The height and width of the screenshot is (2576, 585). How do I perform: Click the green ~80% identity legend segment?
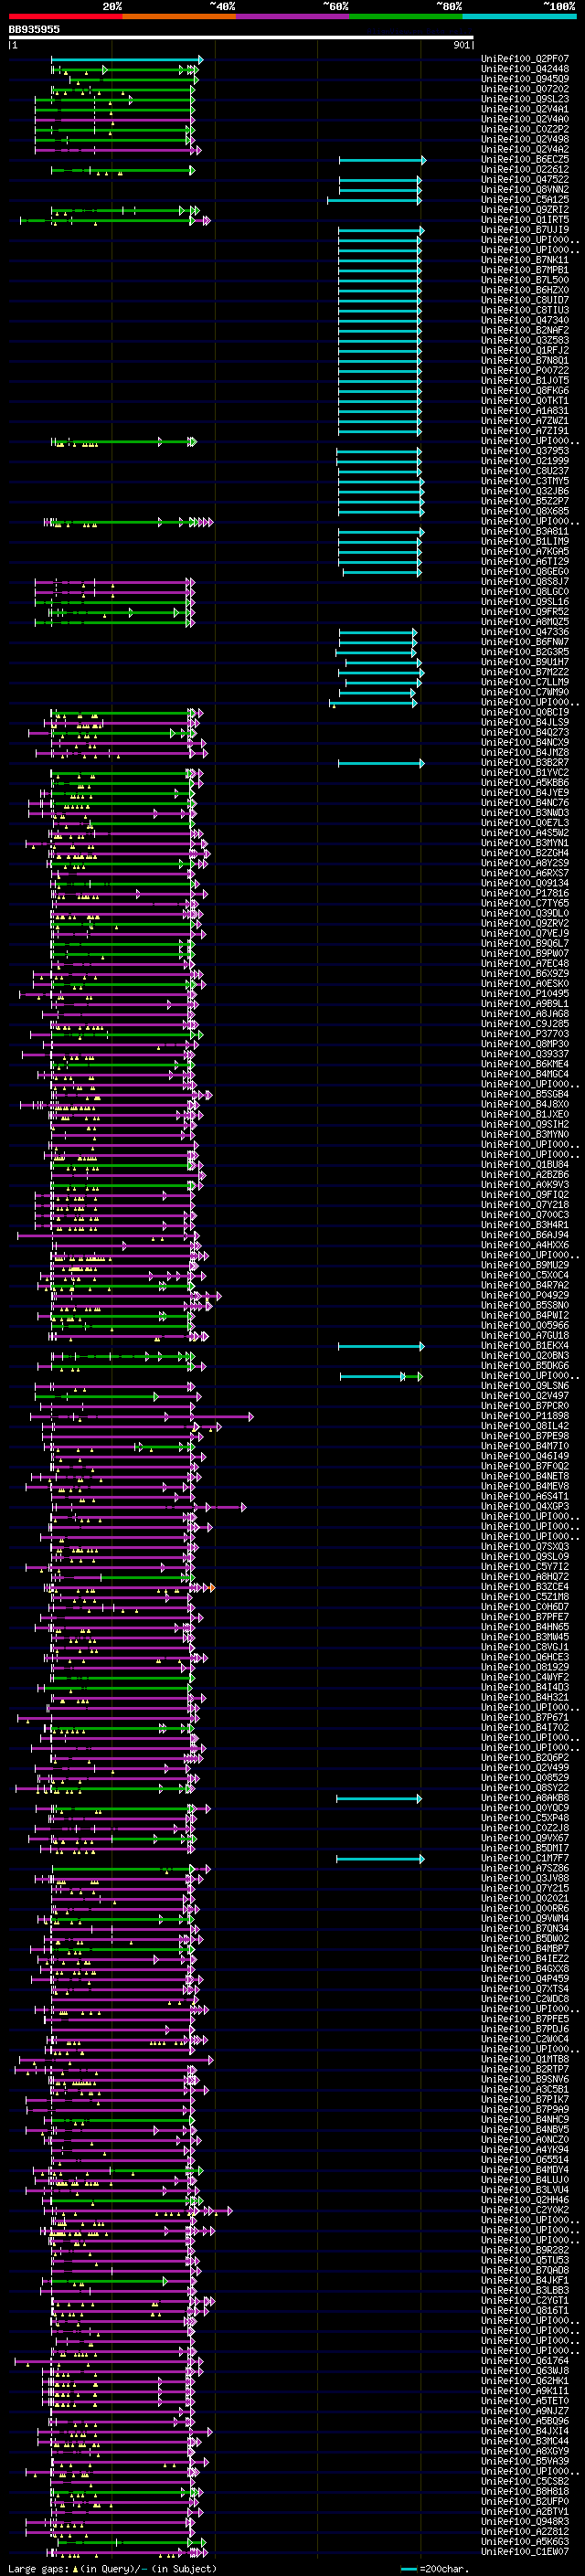pyautogui.click(x=406, y=16)
